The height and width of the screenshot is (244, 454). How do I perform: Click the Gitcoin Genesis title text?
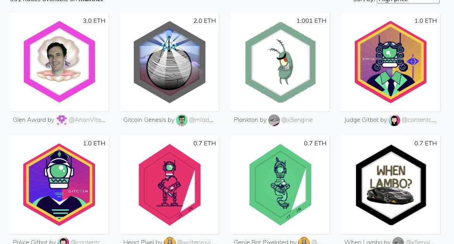click(145, 120)
